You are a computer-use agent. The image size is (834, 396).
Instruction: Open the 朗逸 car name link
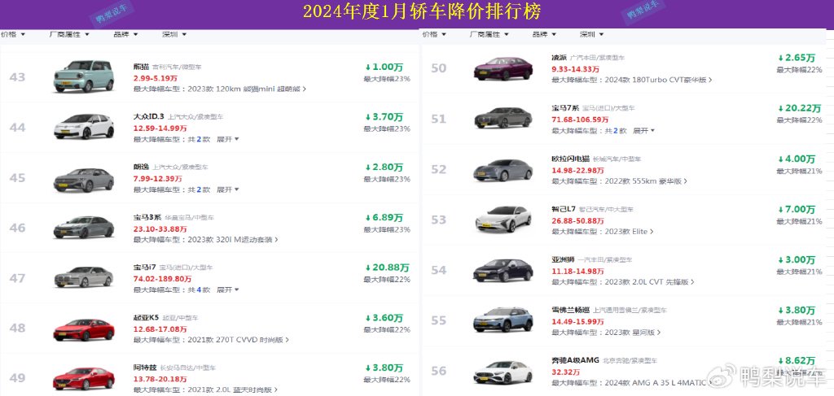tap(141, 167)
